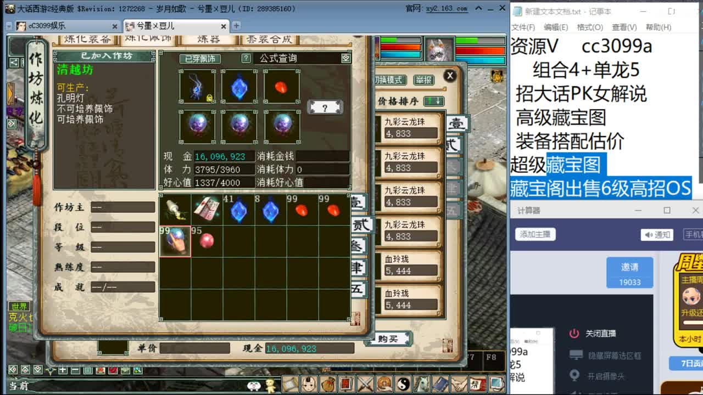Click the 已穿佩饰 button

coord(200,58)
